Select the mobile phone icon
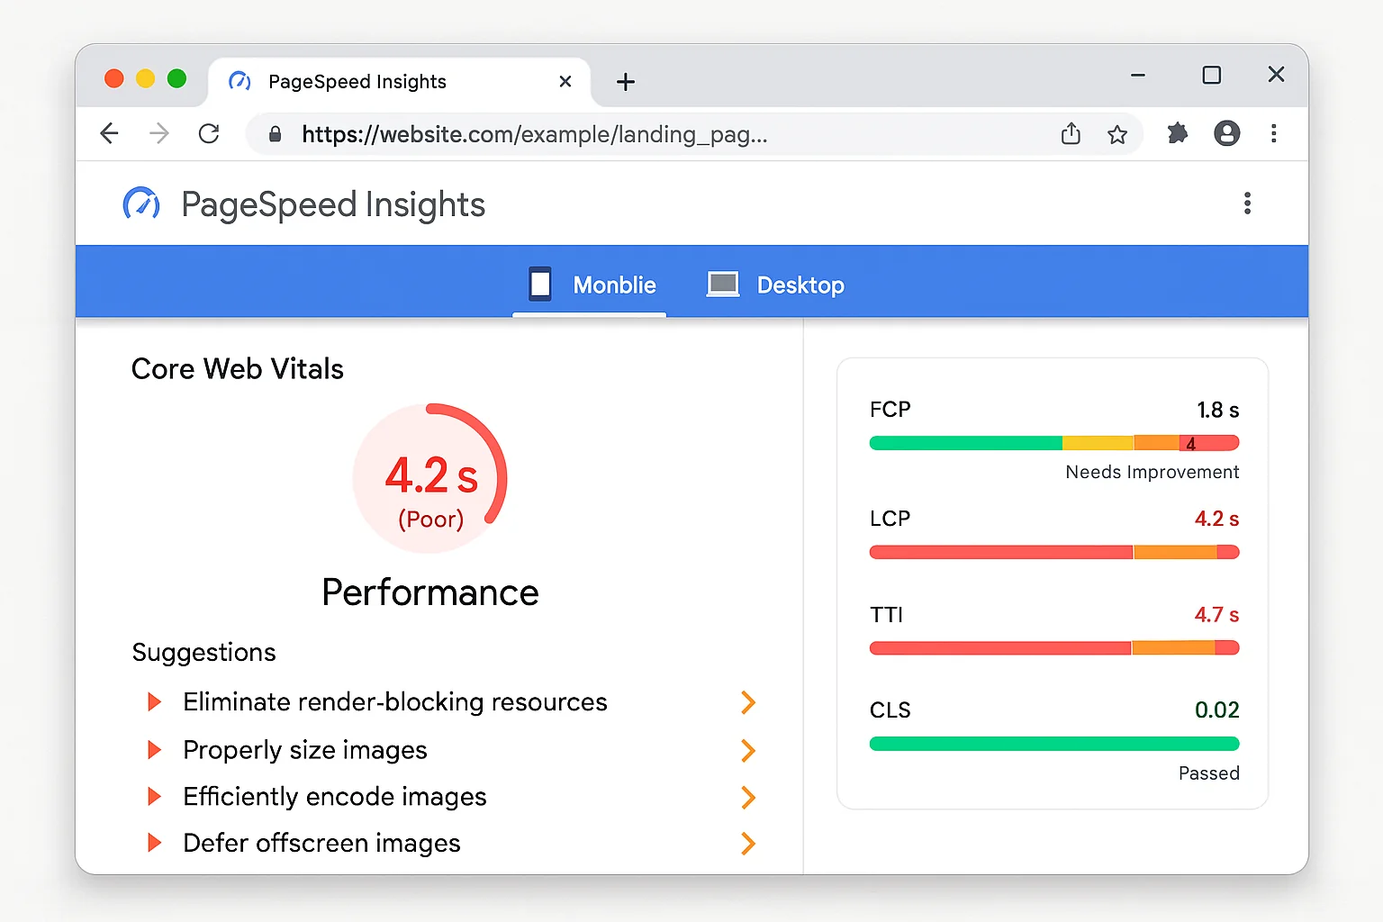1383x922 pixels. [x=540, y=284]
